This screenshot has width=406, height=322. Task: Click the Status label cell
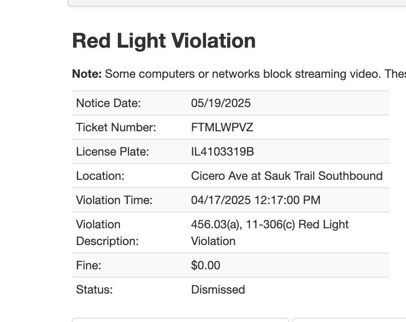94,289
